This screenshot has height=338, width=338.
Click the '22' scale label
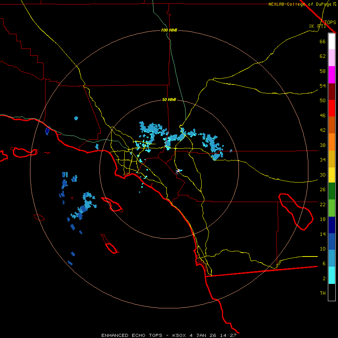pos(323,204)
